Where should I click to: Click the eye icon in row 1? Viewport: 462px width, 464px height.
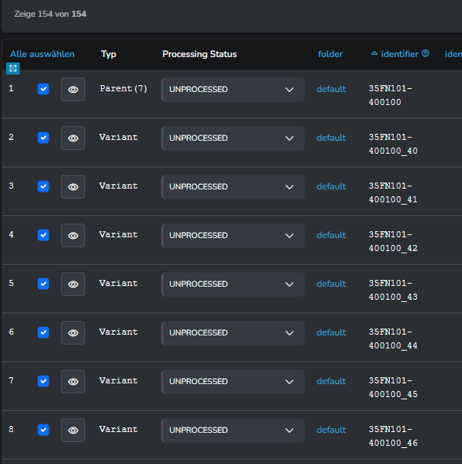pos(73,89)
